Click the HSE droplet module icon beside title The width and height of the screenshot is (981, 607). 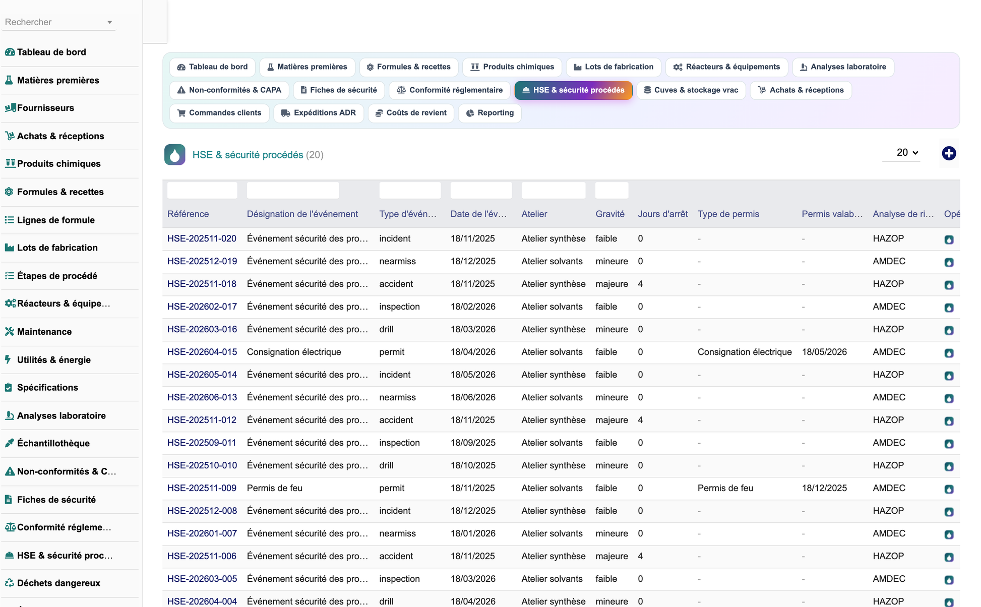[174, 155]
